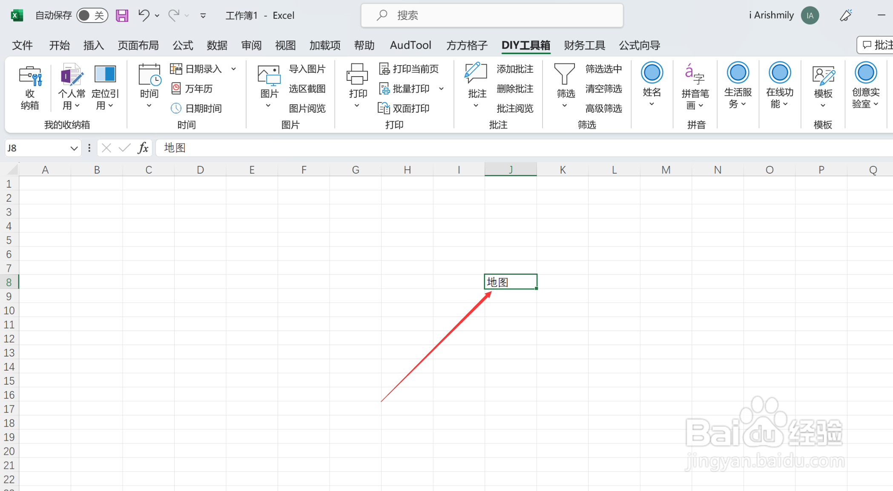Click the 打印 printer icon

pyautogui.click(x=357, y=74)
